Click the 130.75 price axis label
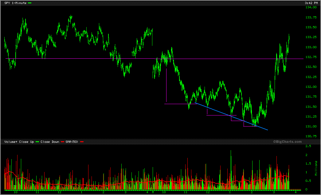This screenshot has height=195, width=321. [311, 136]
